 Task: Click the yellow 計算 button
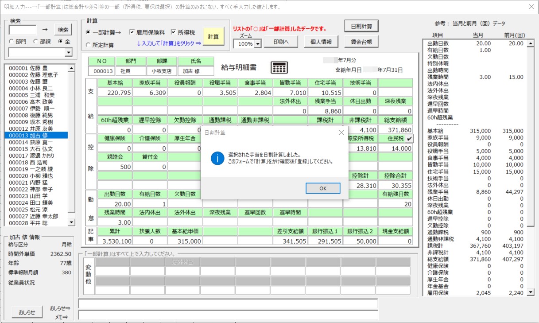coord(213,36)
